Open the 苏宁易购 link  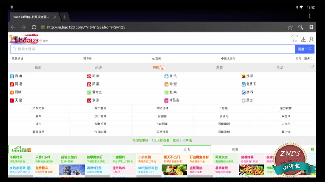100,108
